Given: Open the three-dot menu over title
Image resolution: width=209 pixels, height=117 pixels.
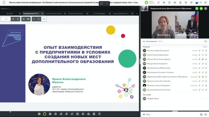Looking at the screenshot, I should pos(107,4).
